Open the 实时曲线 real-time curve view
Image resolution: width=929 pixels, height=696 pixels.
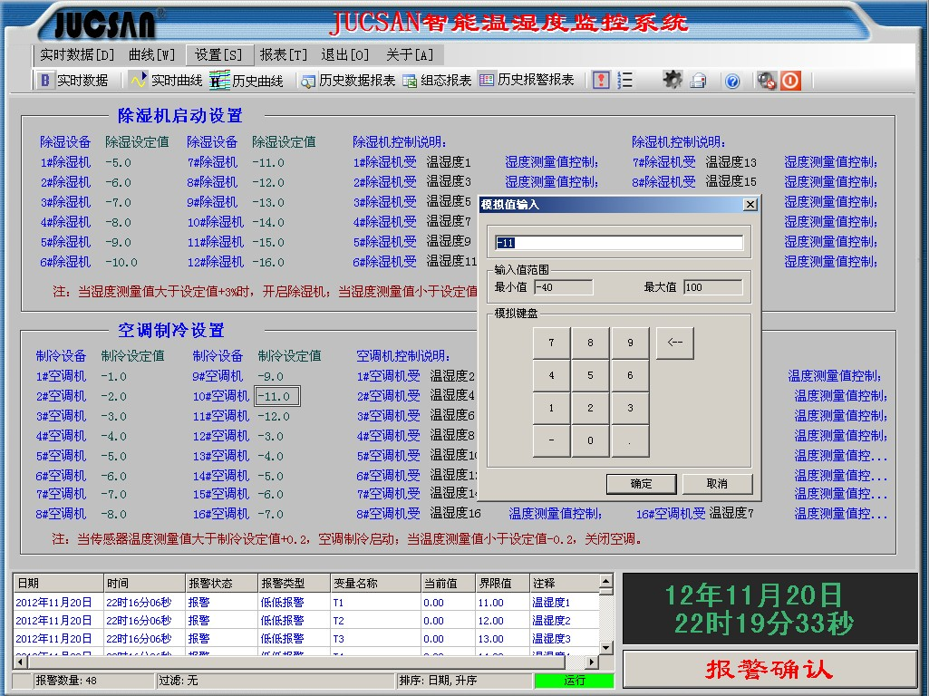167,80
